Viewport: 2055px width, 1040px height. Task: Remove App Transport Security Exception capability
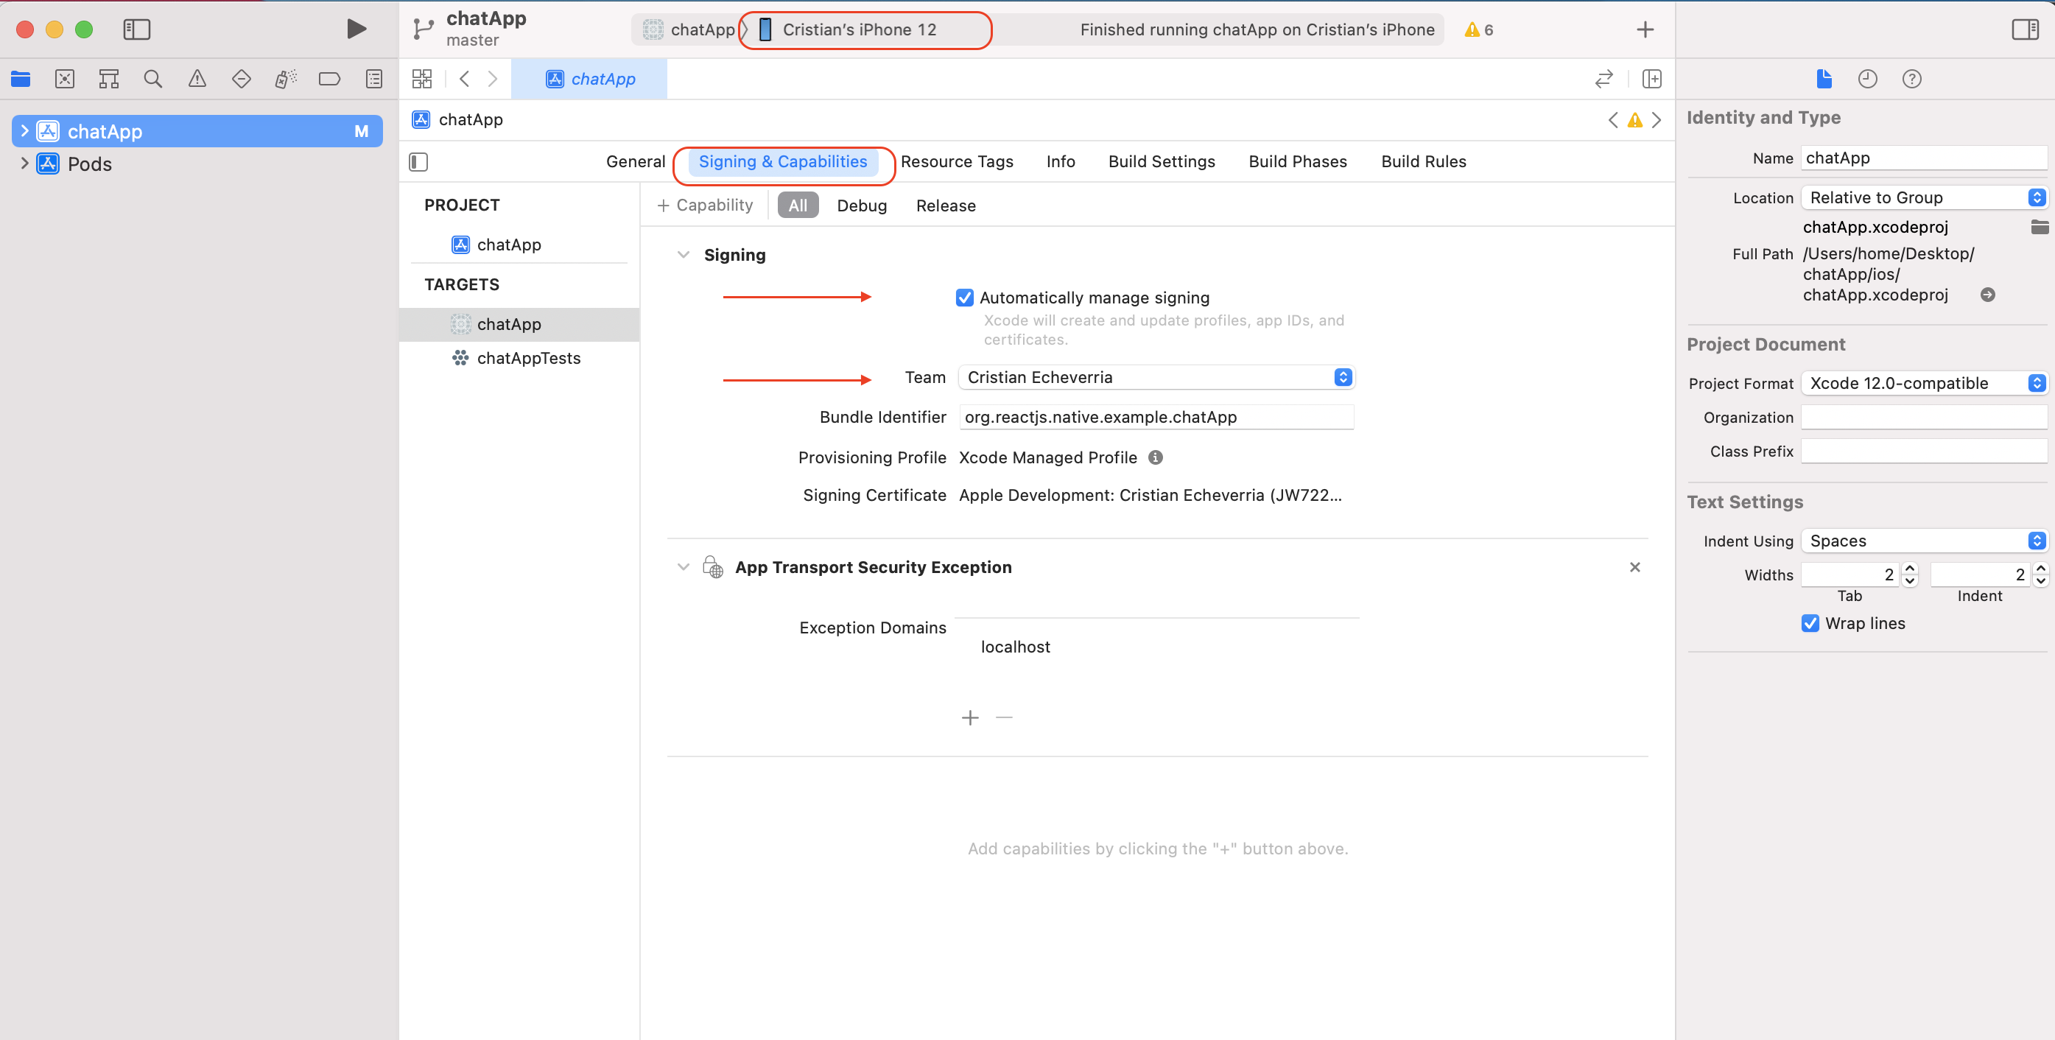tap(1634, 567)
